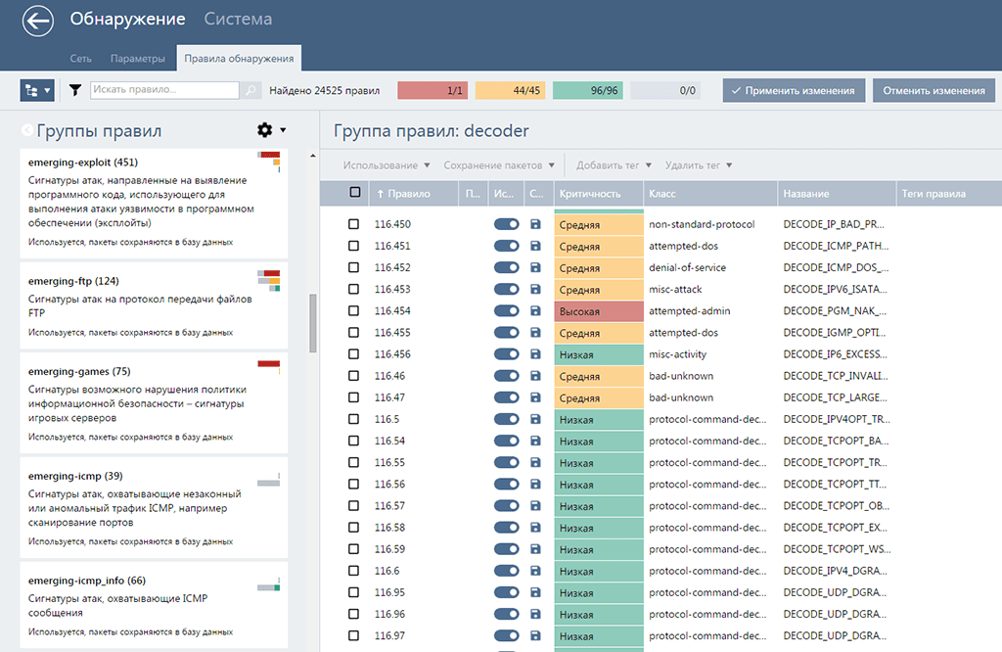
Task: Open rule groups gear settings
Action: click(265, 130)
